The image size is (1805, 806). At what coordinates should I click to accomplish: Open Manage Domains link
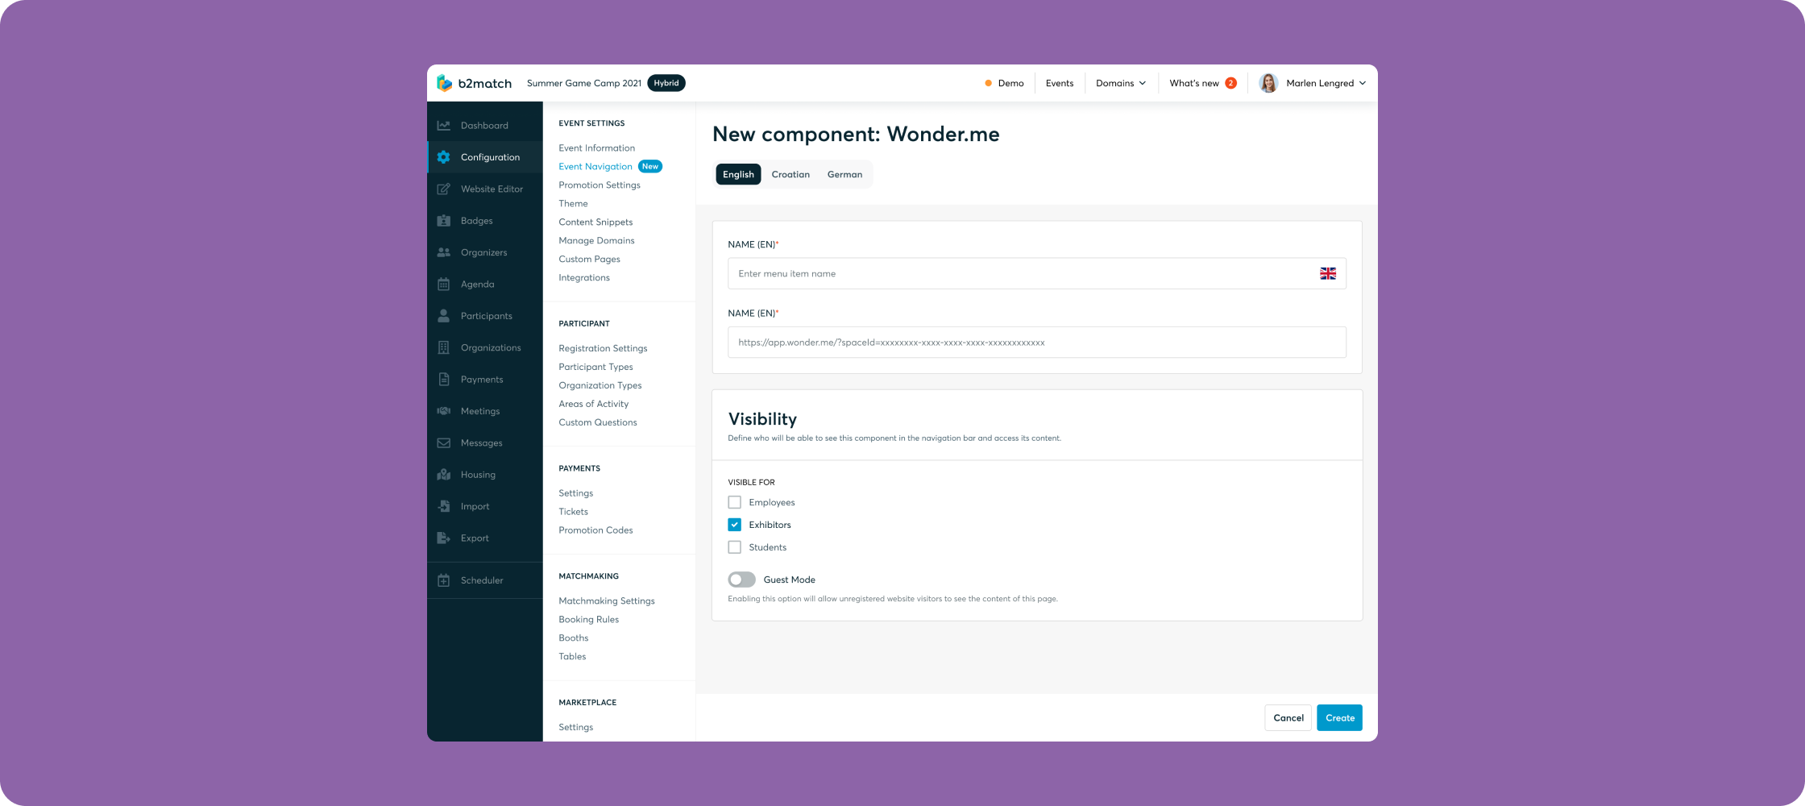[x=596, y=241]
